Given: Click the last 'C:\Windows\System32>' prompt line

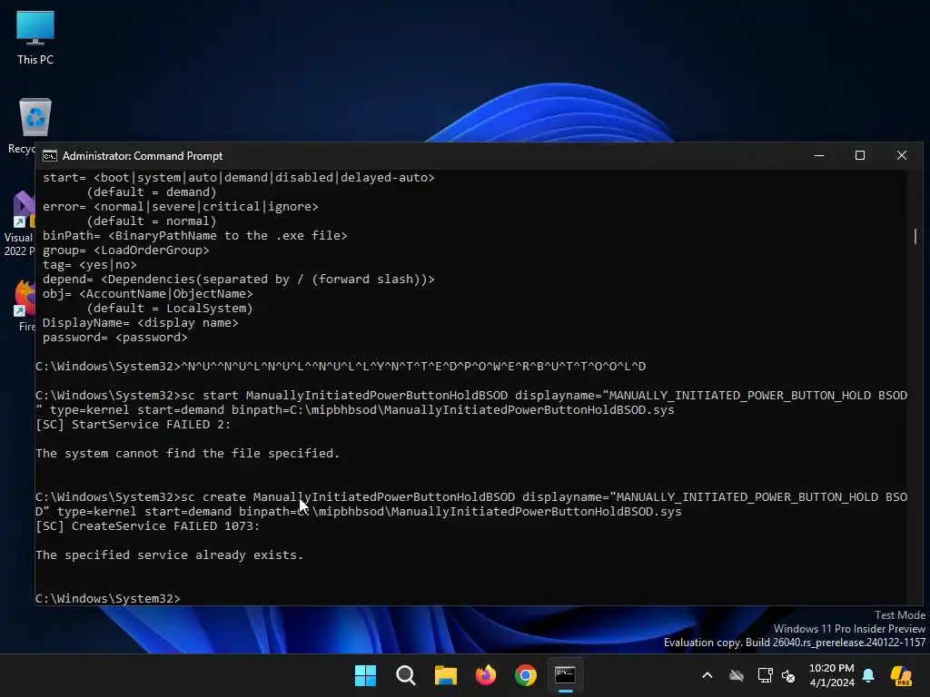Looking at the screenshot, I should click(108, 599).
